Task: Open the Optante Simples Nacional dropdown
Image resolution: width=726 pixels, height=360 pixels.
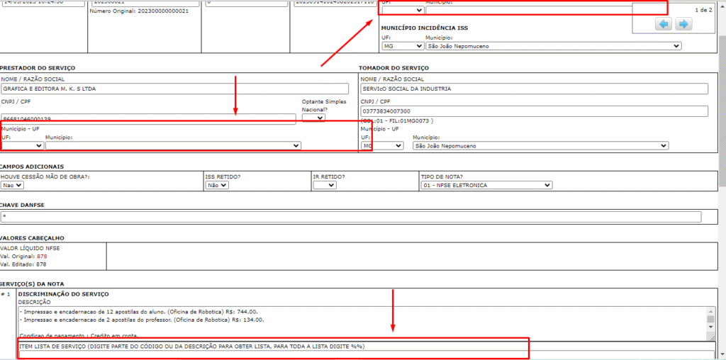Action: click(x=313, y=118)
